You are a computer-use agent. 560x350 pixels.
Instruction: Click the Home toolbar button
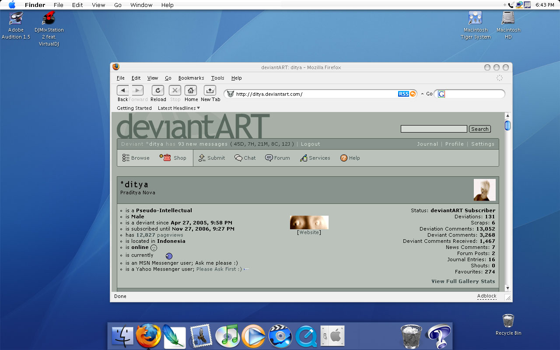click(191, 90)
